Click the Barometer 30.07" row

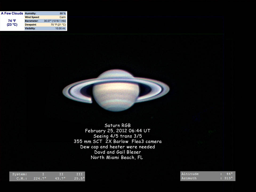45,21
